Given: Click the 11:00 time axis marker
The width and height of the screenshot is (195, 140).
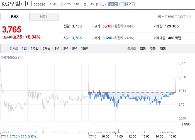Looking at the screenshot, I should click(119, 136).
